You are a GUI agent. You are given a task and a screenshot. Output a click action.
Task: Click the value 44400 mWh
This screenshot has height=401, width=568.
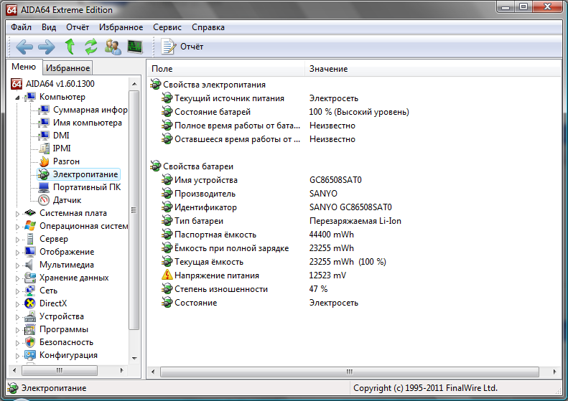coord(332,235)
